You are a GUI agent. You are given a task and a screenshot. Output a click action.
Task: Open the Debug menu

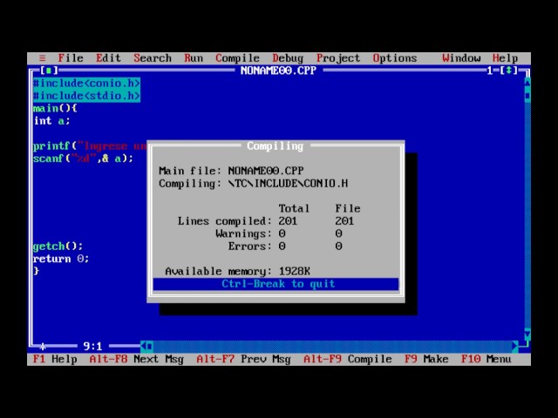(288, 58)
